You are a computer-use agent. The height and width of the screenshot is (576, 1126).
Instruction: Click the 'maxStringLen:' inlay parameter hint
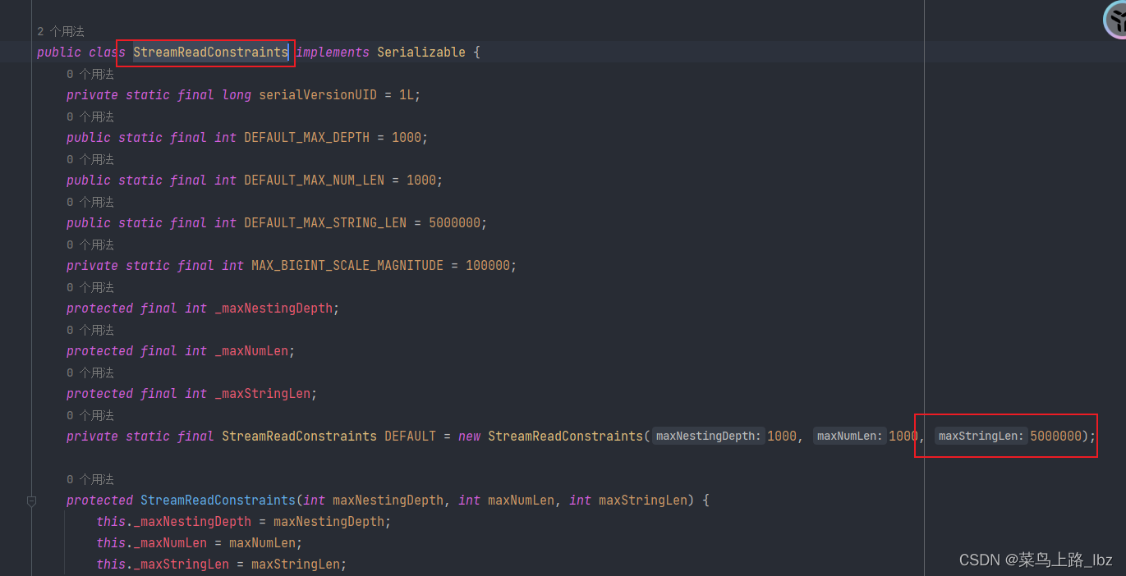[x=981, y=437]
